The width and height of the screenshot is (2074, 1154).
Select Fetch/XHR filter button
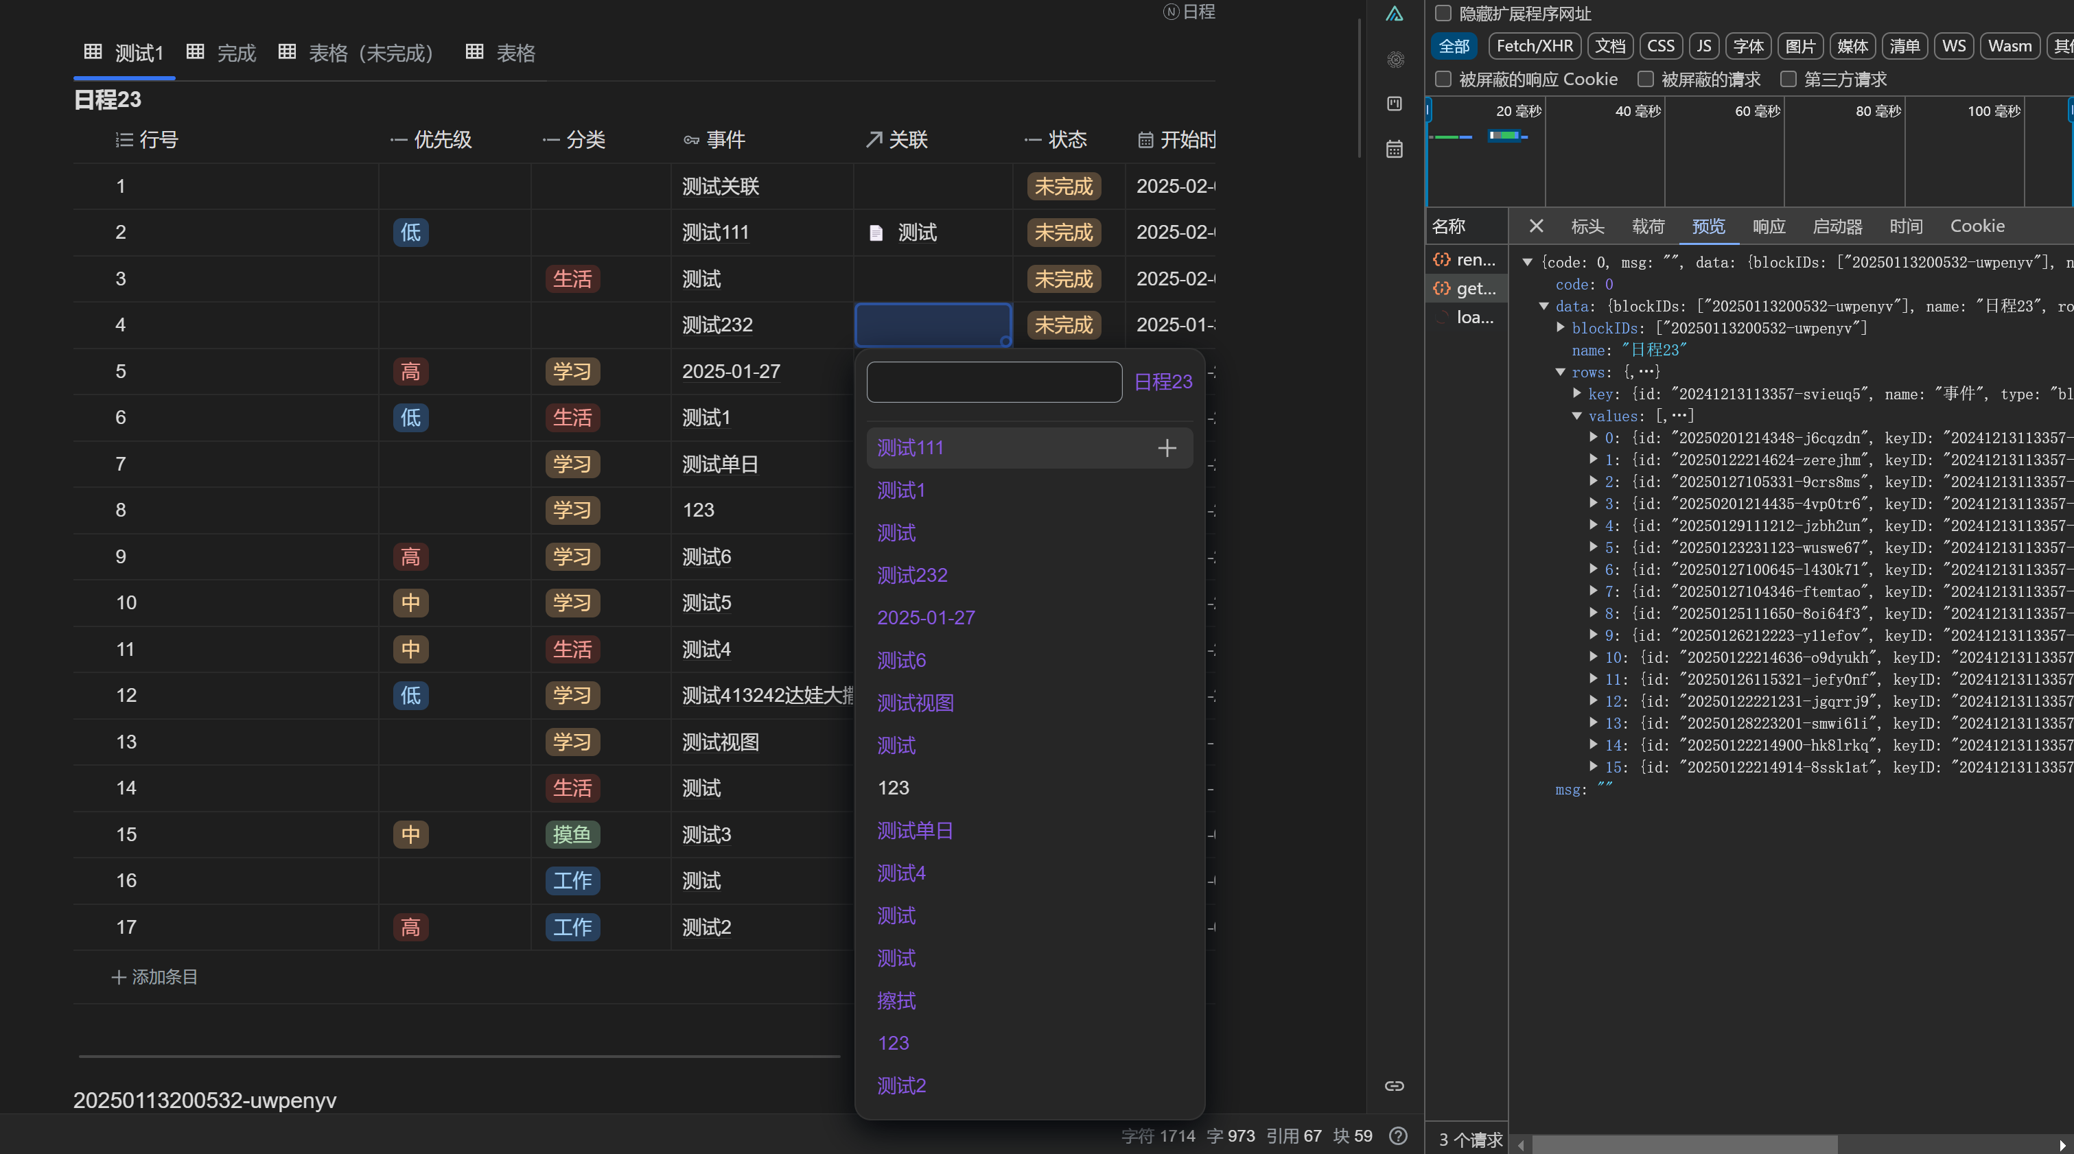pos(1534,46)
